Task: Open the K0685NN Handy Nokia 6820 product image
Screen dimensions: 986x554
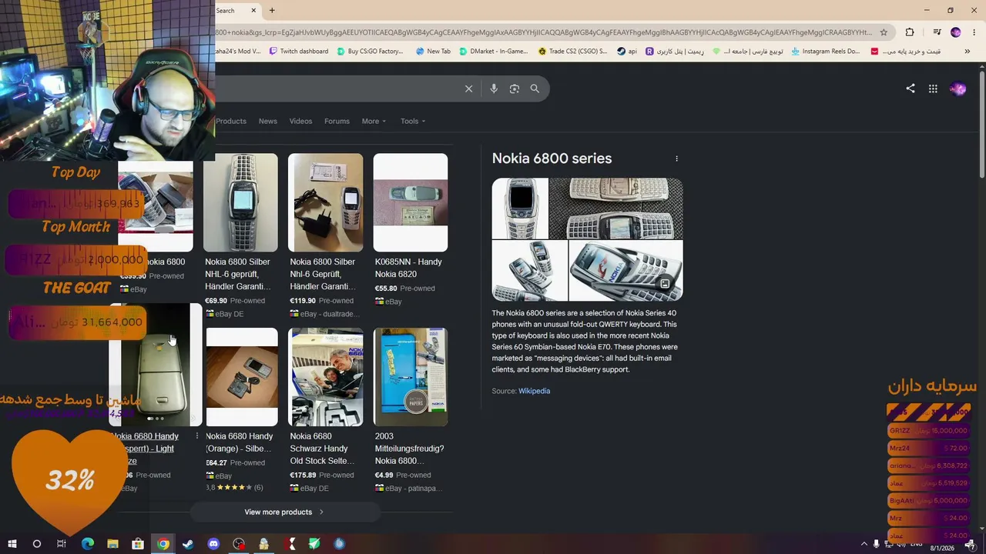Action: [411, 202]
